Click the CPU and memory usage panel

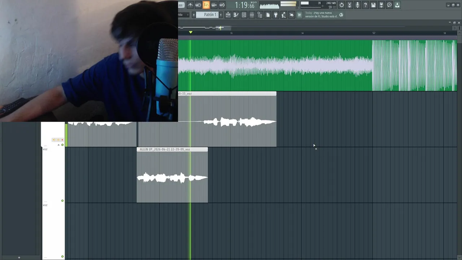pyautogui.click(x=318, y=5)
